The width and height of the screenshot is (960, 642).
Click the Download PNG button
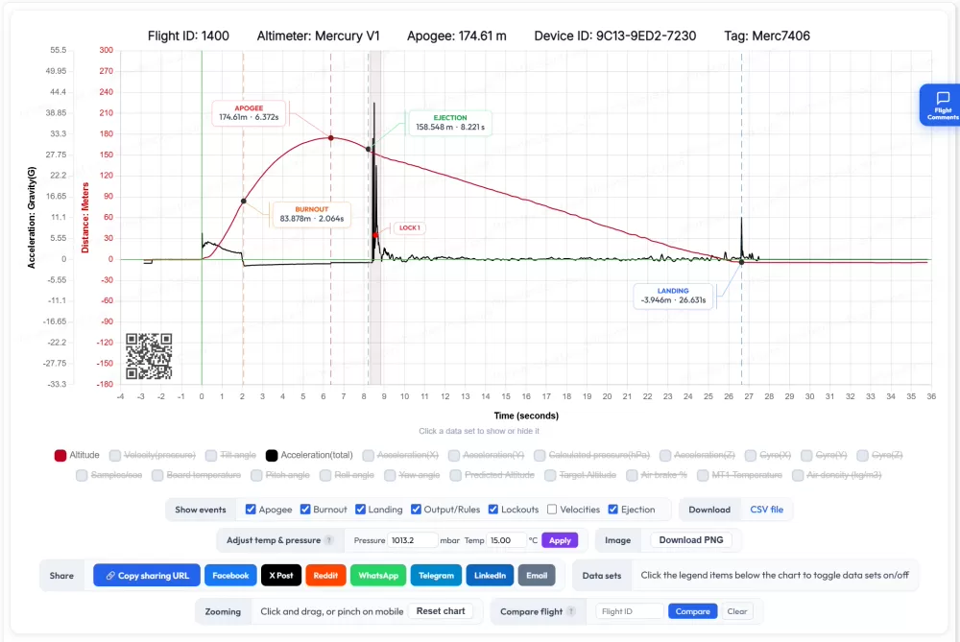click(x=691, y=540)
